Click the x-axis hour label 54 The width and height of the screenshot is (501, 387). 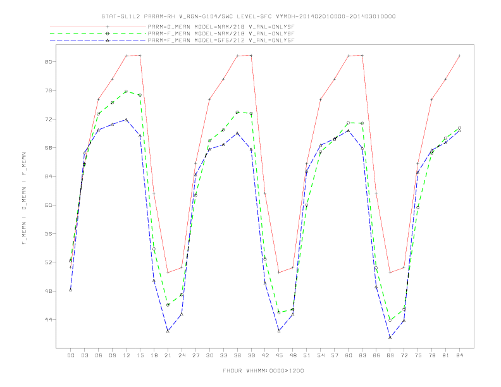[x=321, y=355]
